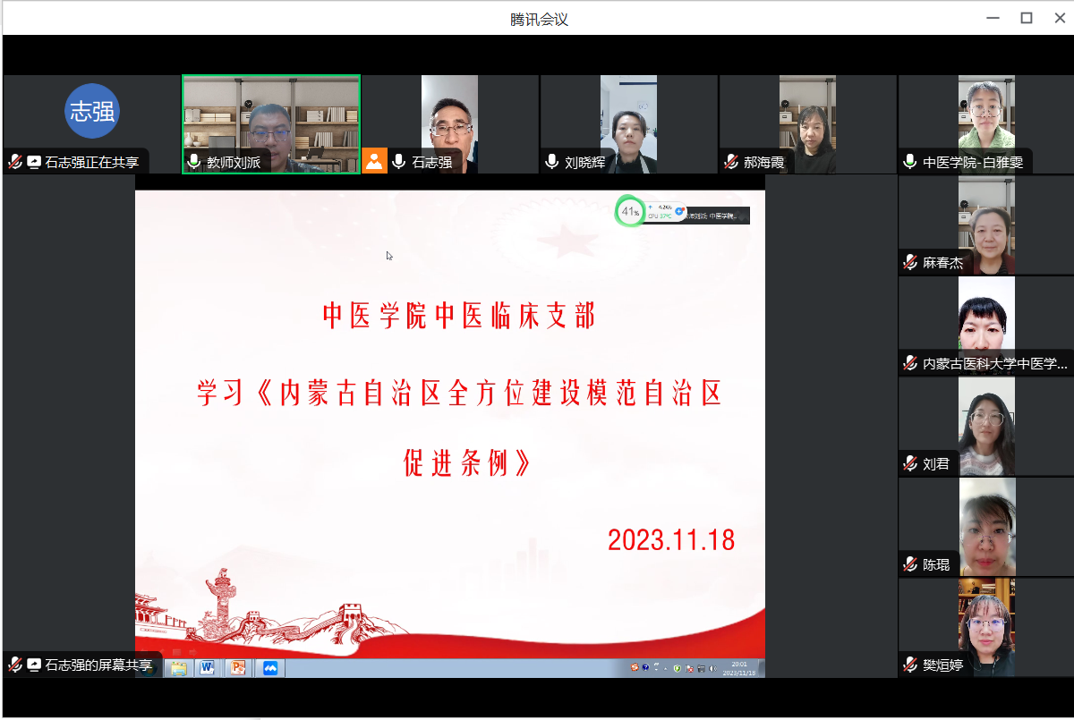This screenshot has width=1074, height=720.
Task: Open the file explorer icon in shared taskbar
Action: [x=179, y=667]
